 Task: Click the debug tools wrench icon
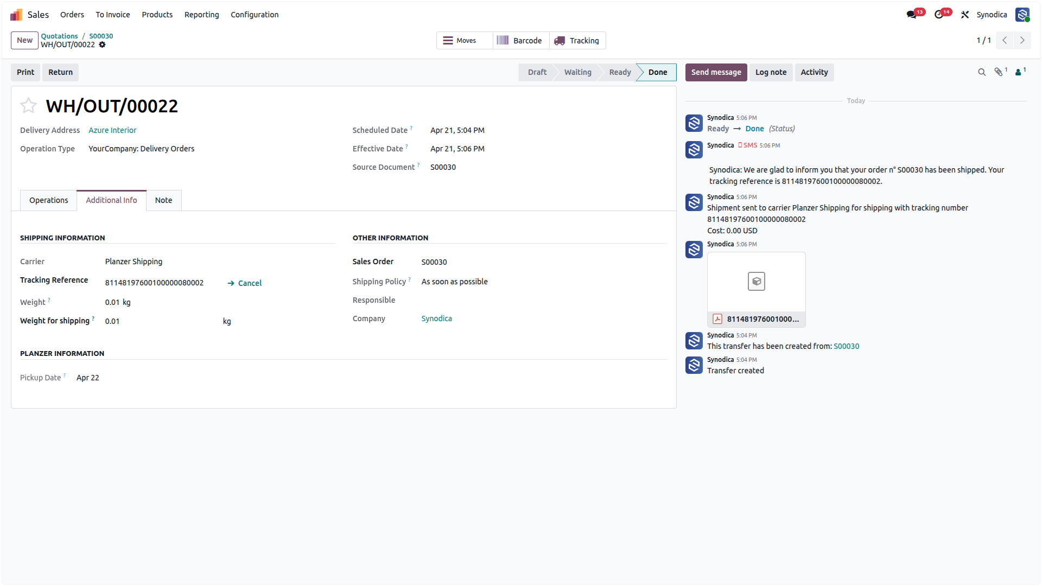tap(965, 15)
